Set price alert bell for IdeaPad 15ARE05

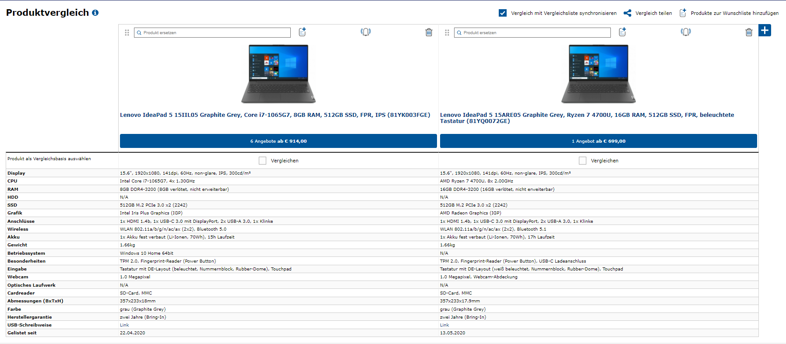pos(686,32)
